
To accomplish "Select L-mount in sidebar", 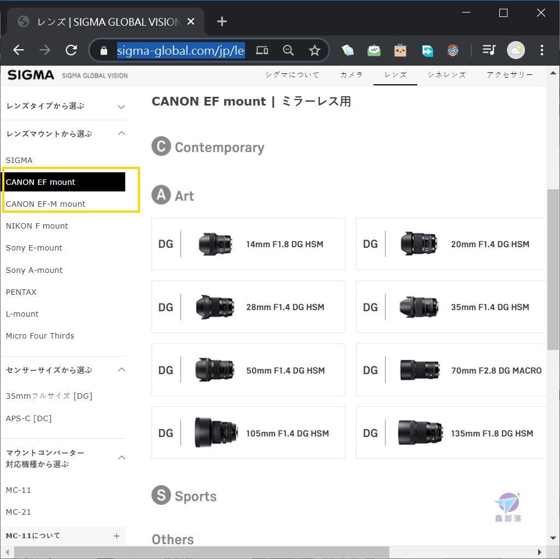I will tap(22, 314).
